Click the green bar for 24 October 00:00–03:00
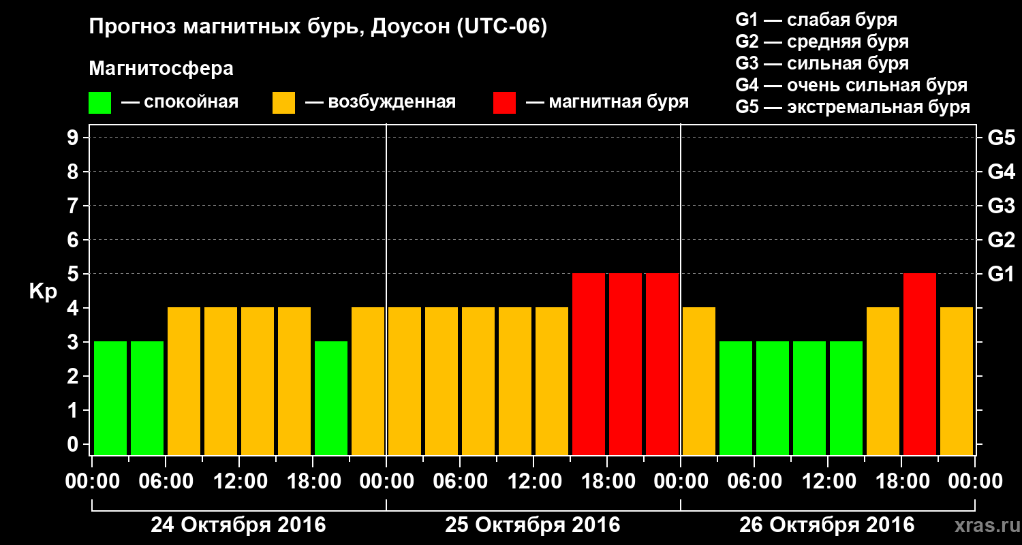Image resolution: width=1022 pixels, height=545 pixels. 110,398
